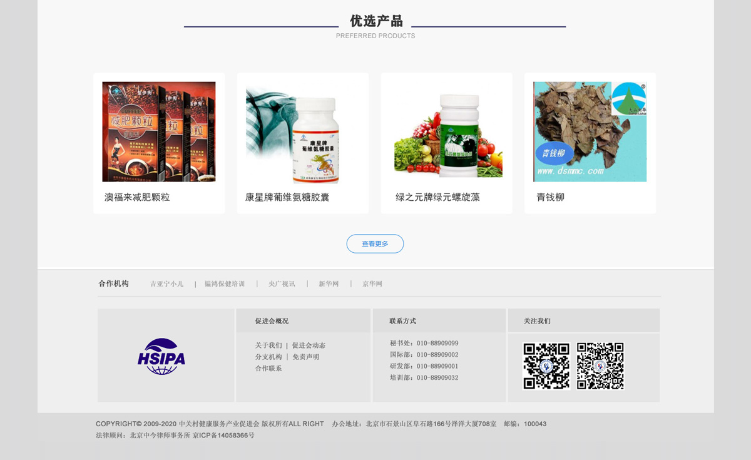Click the 办公地址 address text
The image size is (751, 460).
[x=414, y=424]
